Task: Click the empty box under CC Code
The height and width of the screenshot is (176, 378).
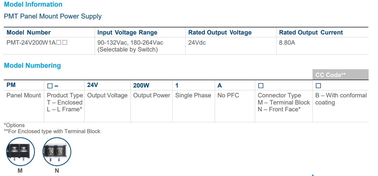Action: (x=318, y=86)
